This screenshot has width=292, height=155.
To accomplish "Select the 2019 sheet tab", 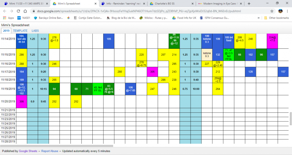I will (x=6, y=31).
